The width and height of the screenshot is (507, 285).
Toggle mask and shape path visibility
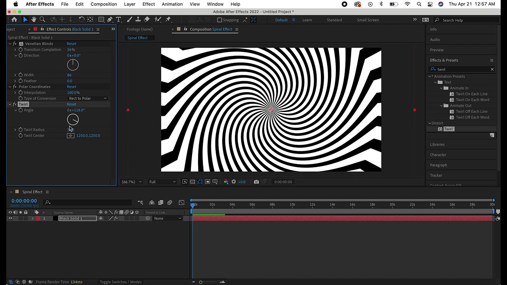pyautogui.click(x=200, y=182)
